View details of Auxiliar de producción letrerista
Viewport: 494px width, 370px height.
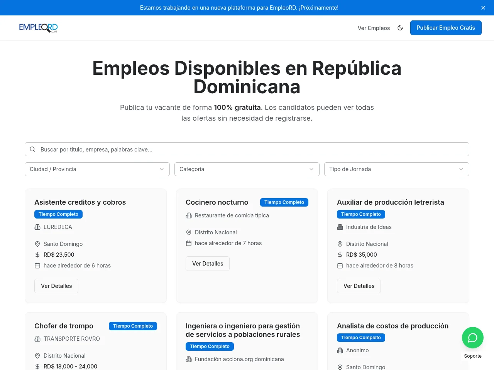pyautogui.click(x=359, y=286)
